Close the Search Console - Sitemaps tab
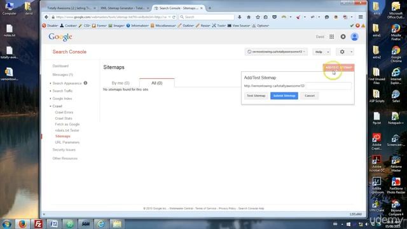This screenshot has width=407, height=229. [202, 8]
